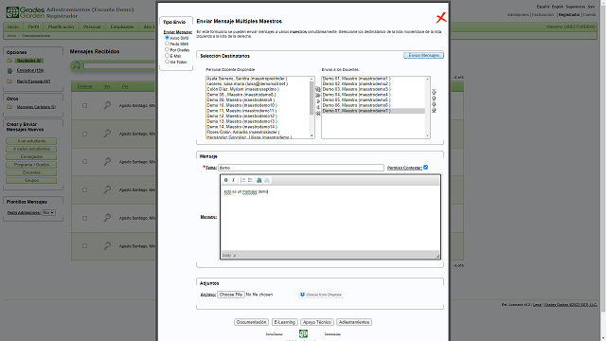Click the Adiestramientos button in the dialog footer
The width and height of the screenshot is (606, 341).
tap(354, 322)
